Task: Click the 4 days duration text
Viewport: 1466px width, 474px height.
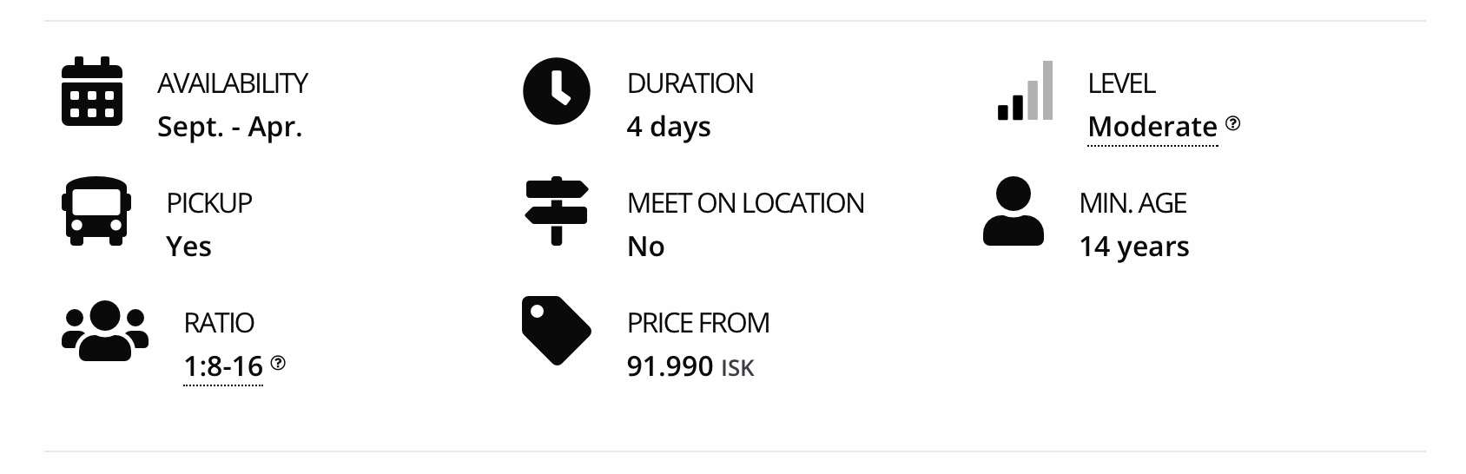Action: [x=669, y=127]
